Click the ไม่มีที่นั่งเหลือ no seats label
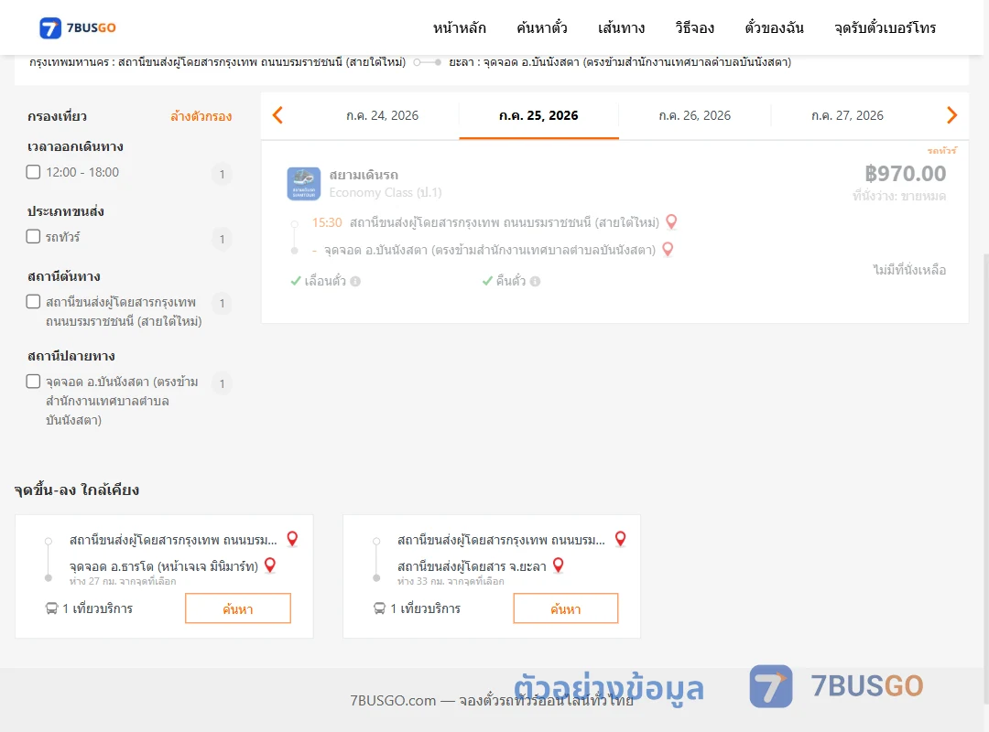 (909, 270)
